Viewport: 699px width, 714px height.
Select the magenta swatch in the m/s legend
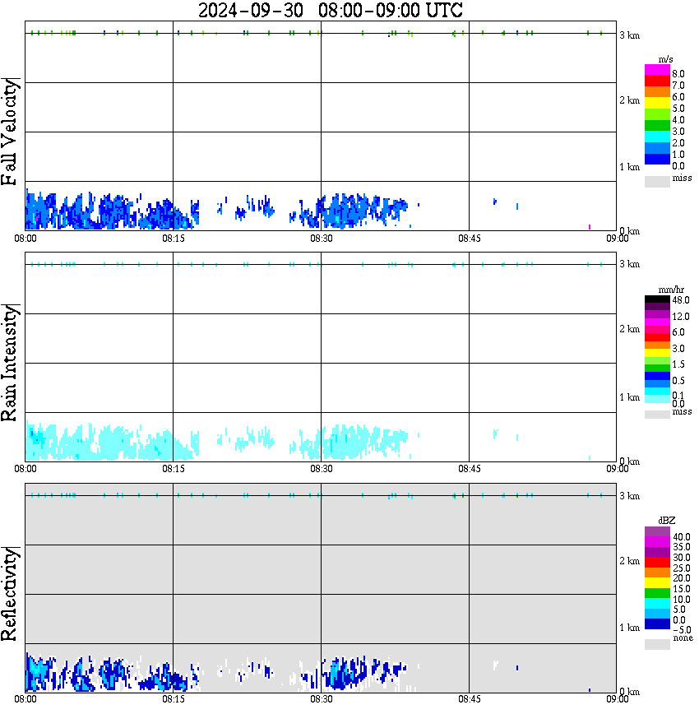coord(657,70)
